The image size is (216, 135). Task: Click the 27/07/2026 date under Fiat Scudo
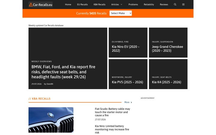pos(100,120)
